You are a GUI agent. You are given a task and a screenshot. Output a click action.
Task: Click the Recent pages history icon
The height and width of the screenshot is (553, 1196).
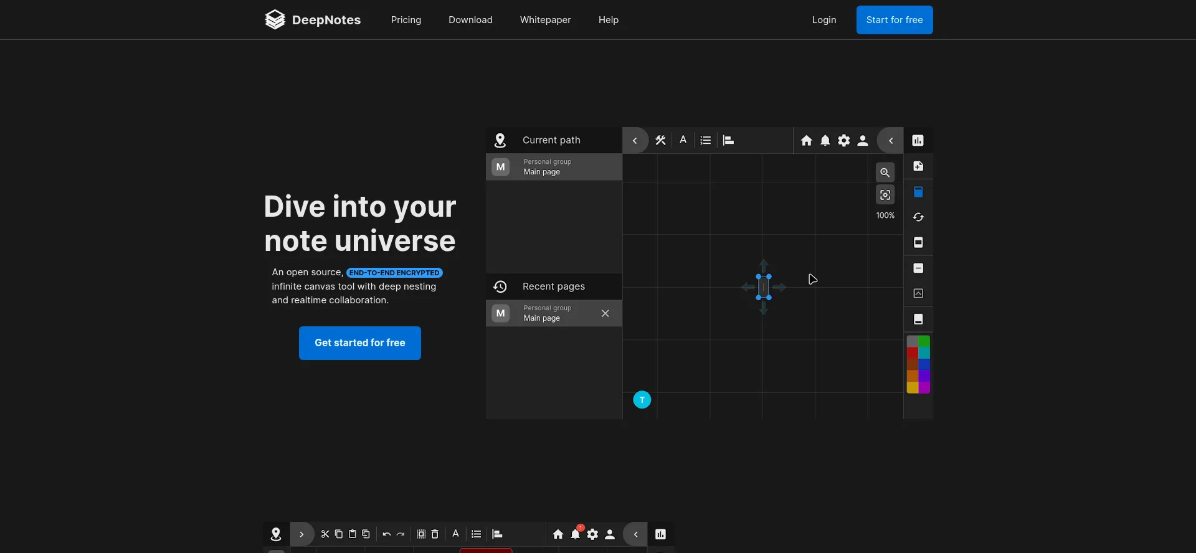(500, 286)
